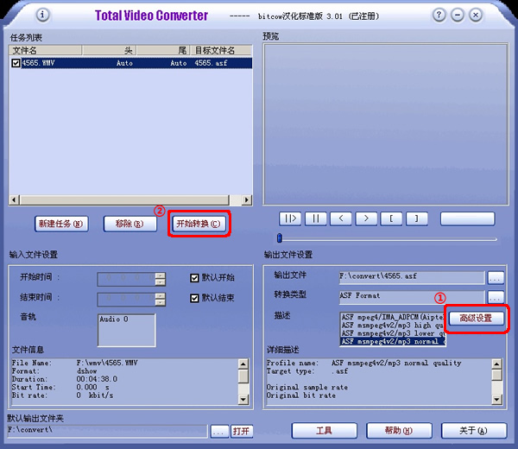Click the 输出文件 path field
Screen dimensions: 518x449
(x=411, y=277)
